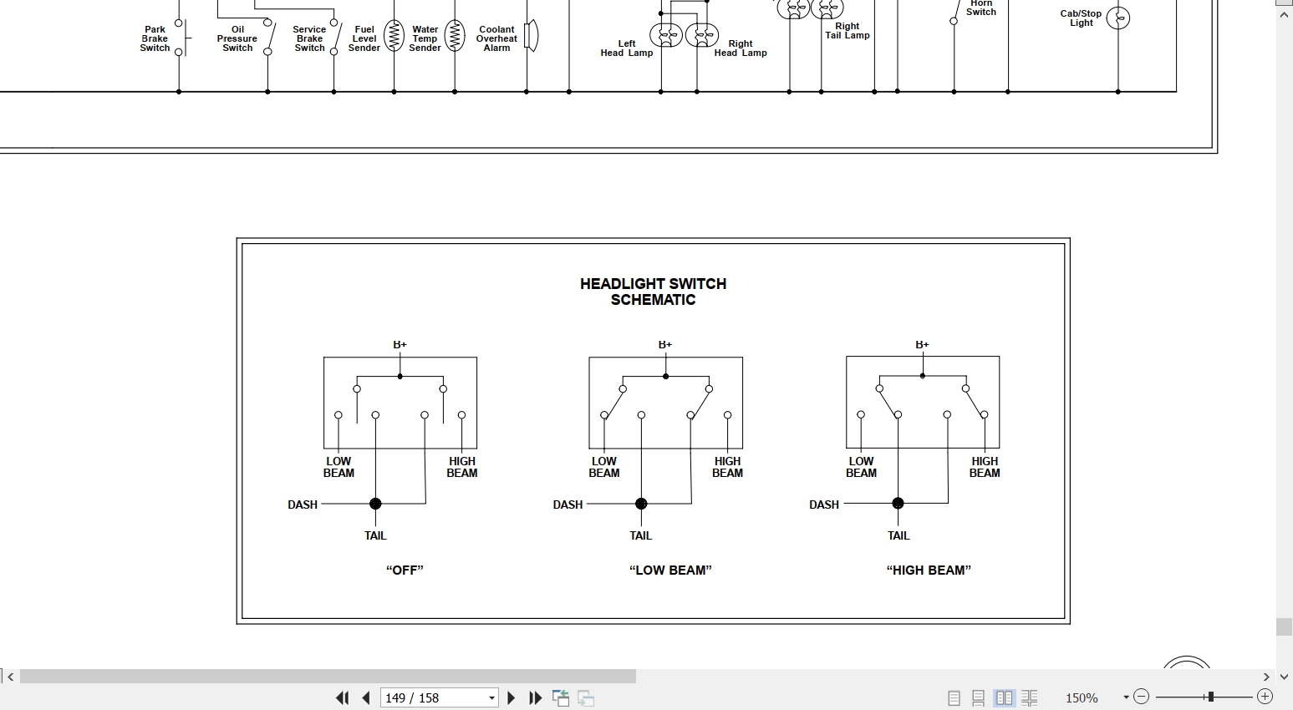Click the TAIL label in LOW BEAM diagram
1293x710 pixels.
(x=641, y=535)
